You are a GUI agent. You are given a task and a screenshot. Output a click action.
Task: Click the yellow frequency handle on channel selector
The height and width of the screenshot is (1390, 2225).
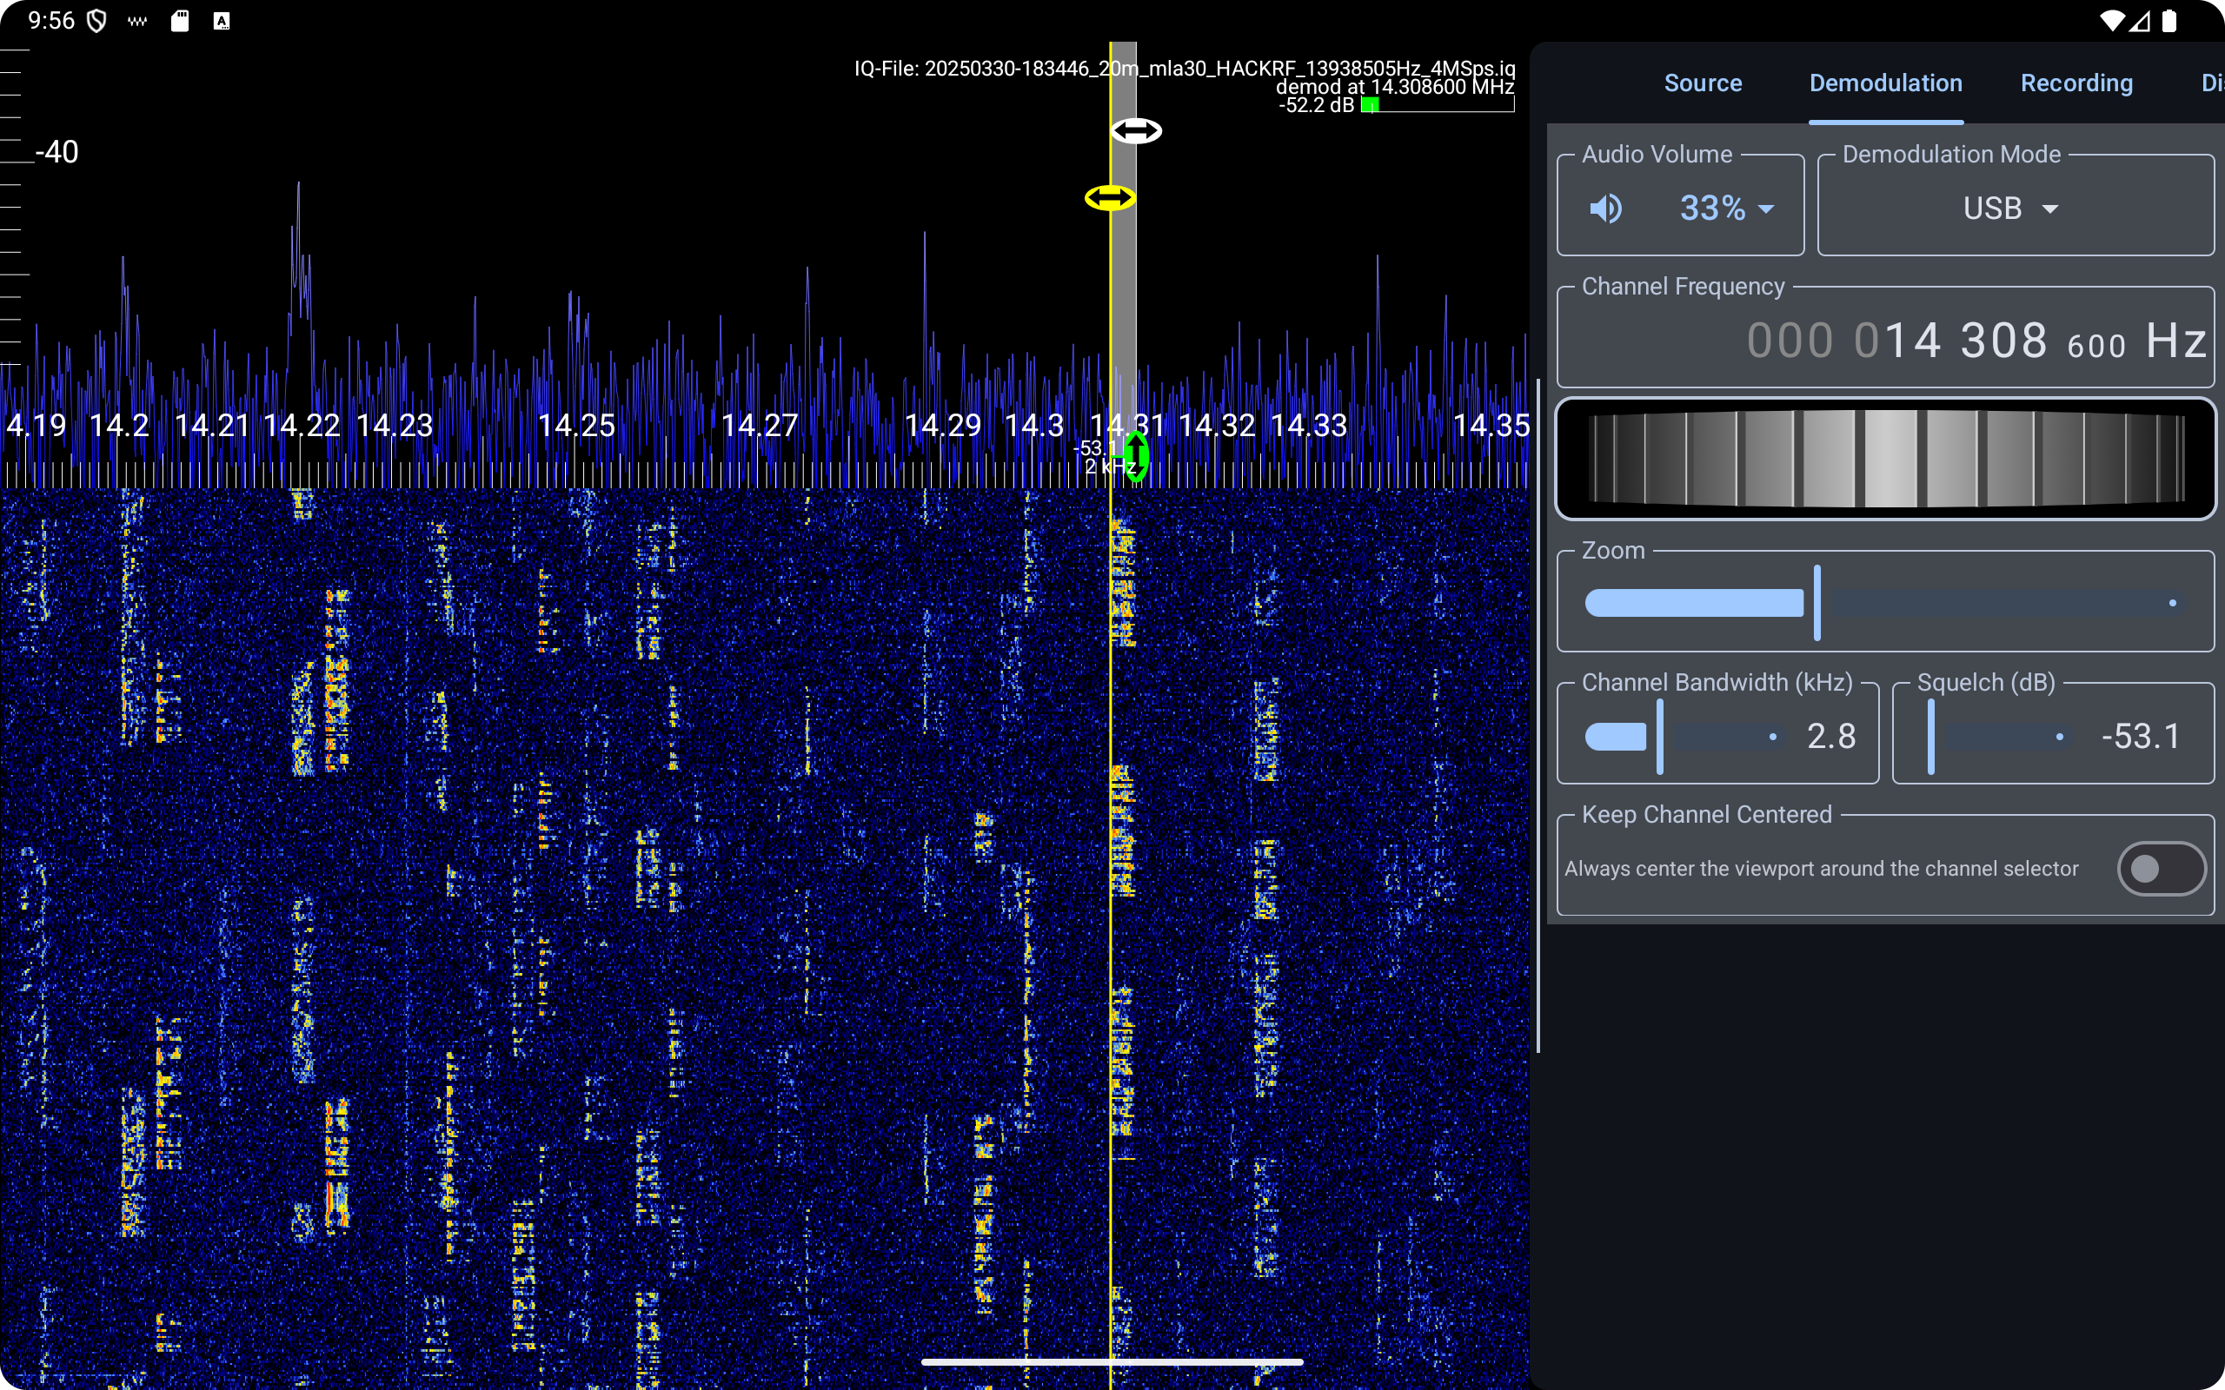point(1110,198)
